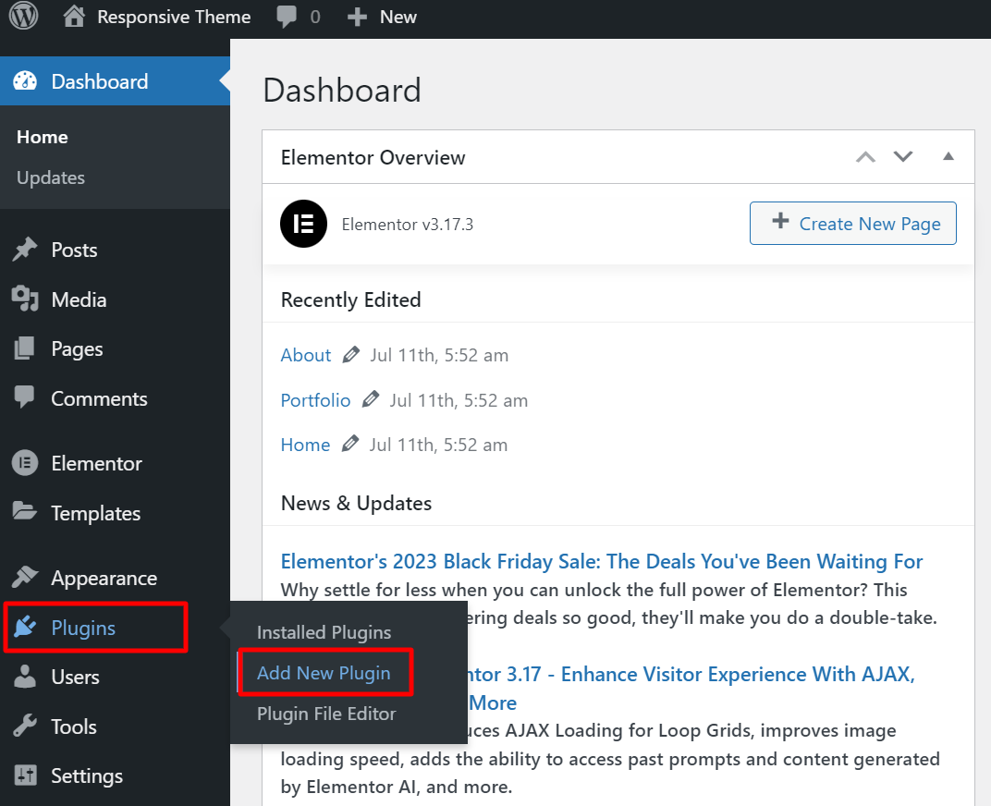Open the Appearance menu item
The image size is (991, 806).
tap(104, 578)
